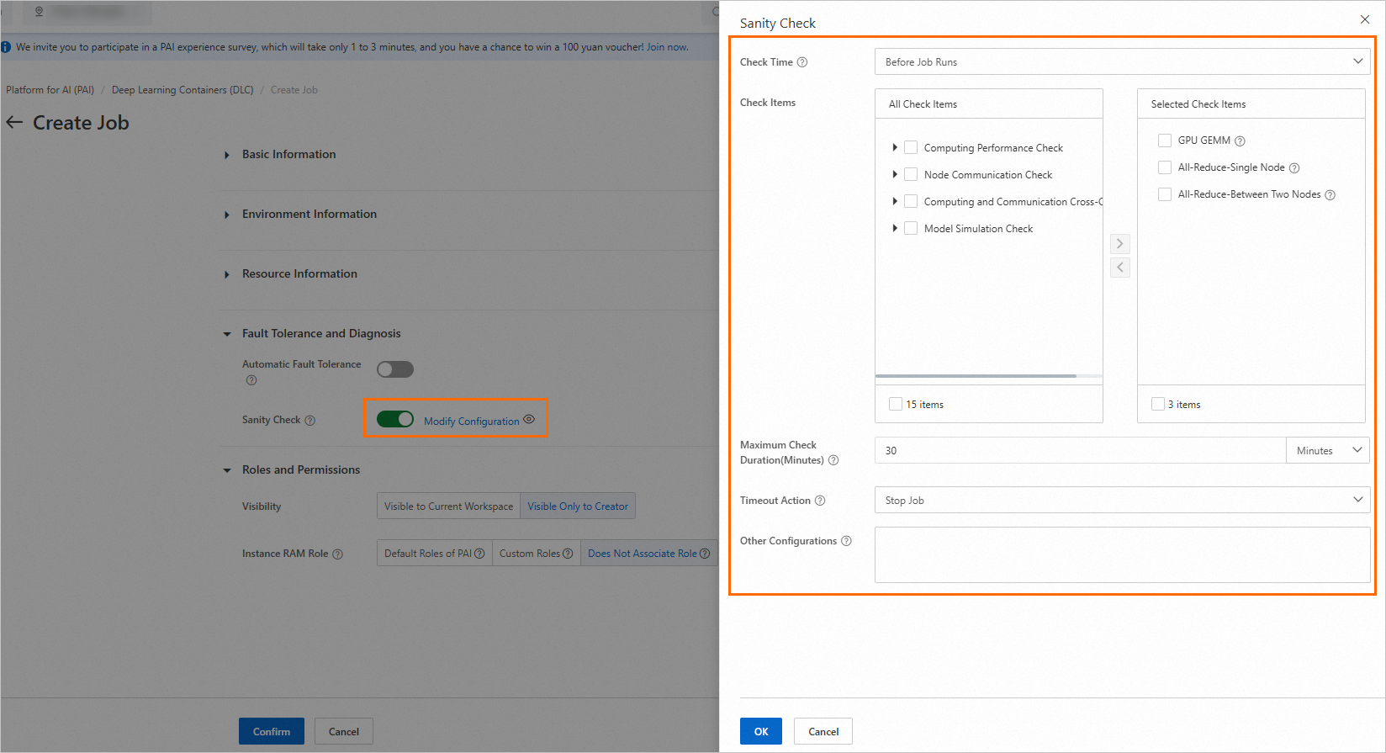Select Visible to Current Workspace option
The height and width of the screenshot is (753, 1386).
448,506
